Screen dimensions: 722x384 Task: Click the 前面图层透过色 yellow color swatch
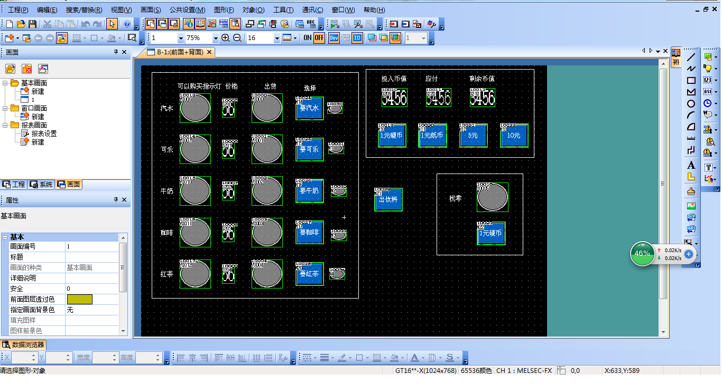tap(80, 299)
